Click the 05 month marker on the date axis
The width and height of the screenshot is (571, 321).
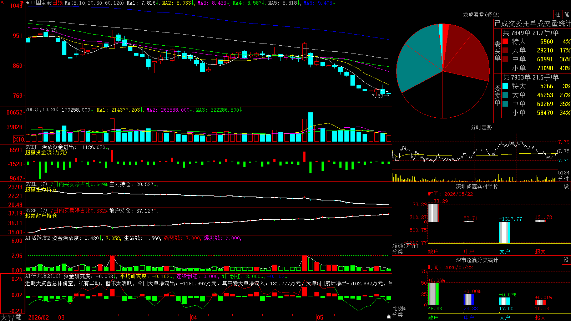click(320, 317)
